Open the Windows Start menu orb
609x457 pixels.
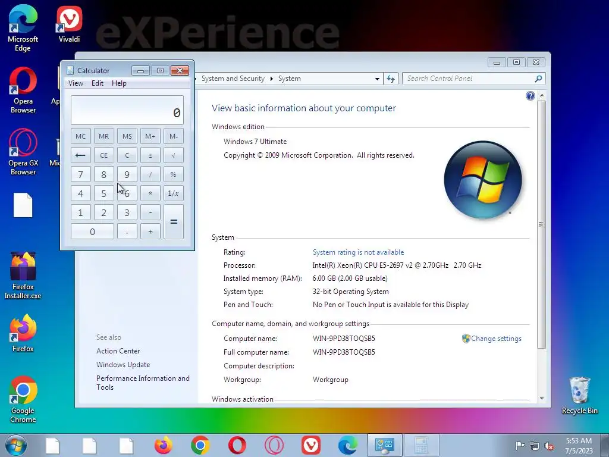coord(16,445)
